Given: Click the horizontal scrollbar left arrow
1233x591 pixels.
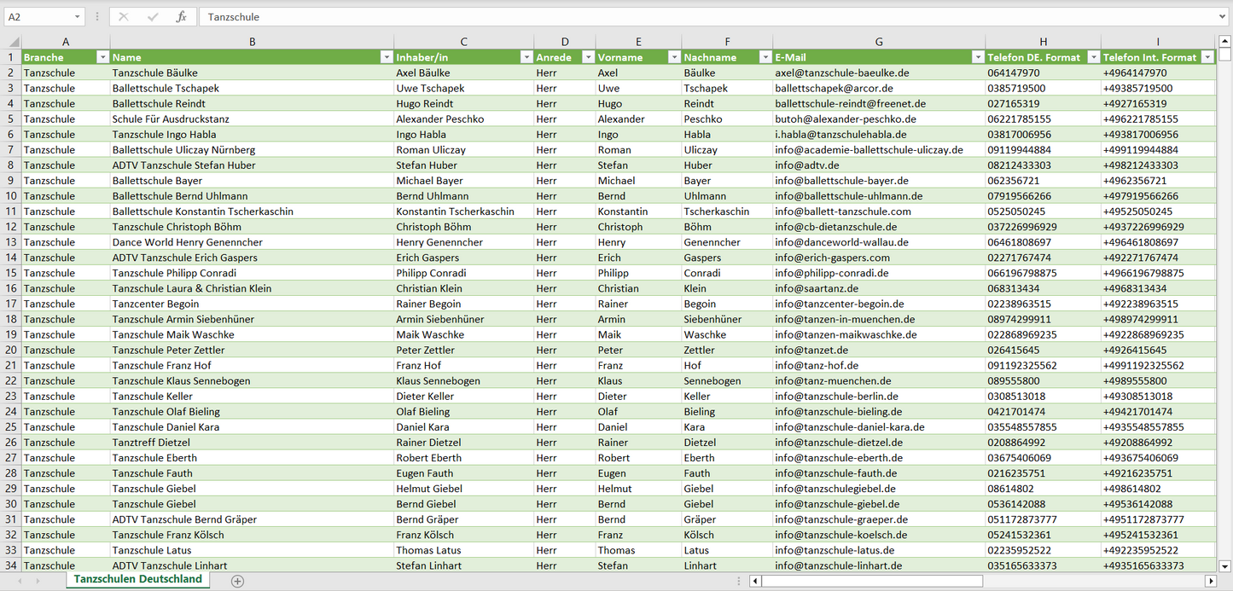Looking at the screenshot, I should [x=755, y=581].
